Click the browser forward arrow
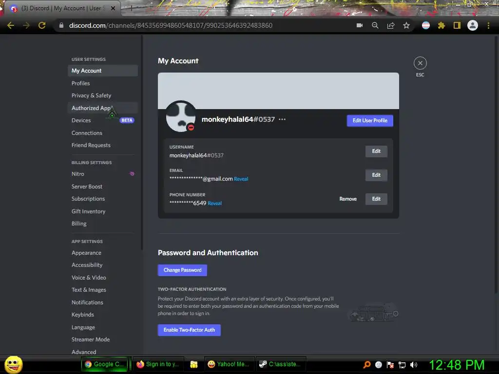Viewport: 499px width, 374px height. coord(26,25)
